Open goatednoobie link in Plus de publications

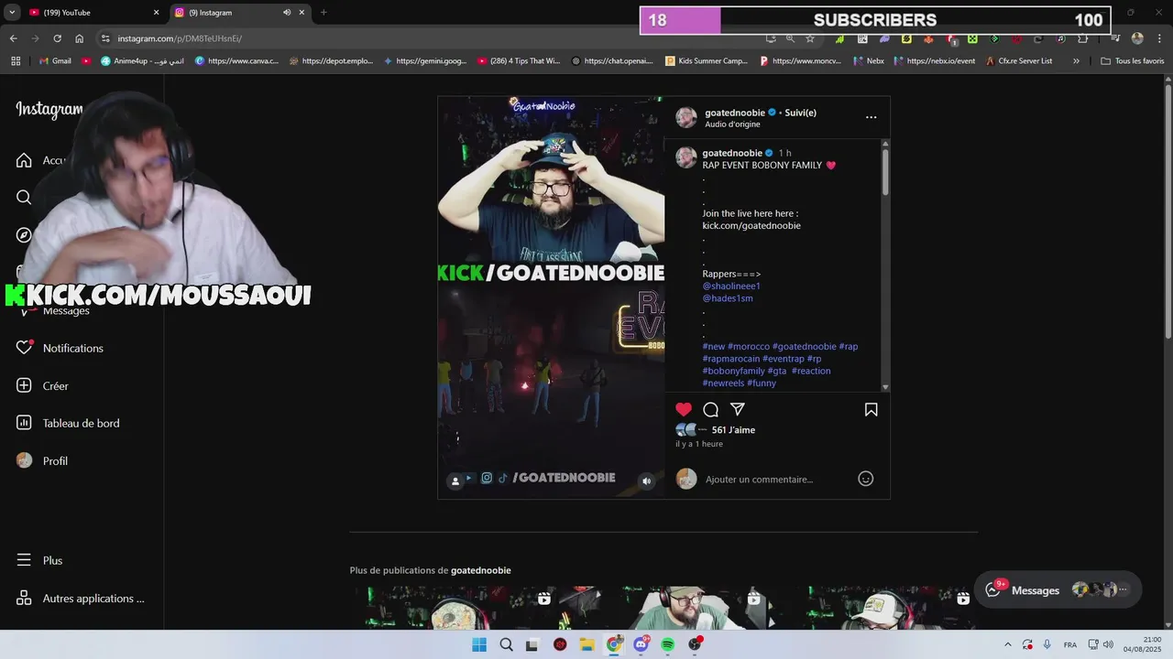pyautogui.click(x=480, y=570)
